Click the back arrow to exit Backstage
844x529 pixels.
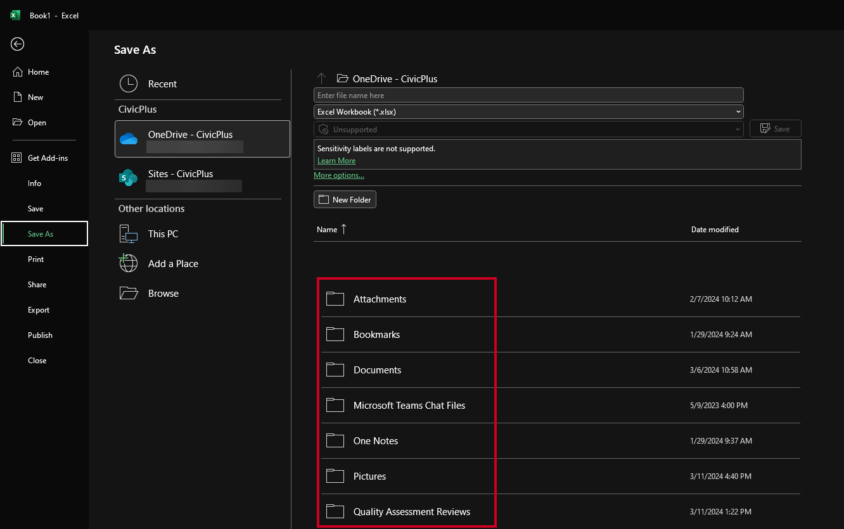(18, 44)
